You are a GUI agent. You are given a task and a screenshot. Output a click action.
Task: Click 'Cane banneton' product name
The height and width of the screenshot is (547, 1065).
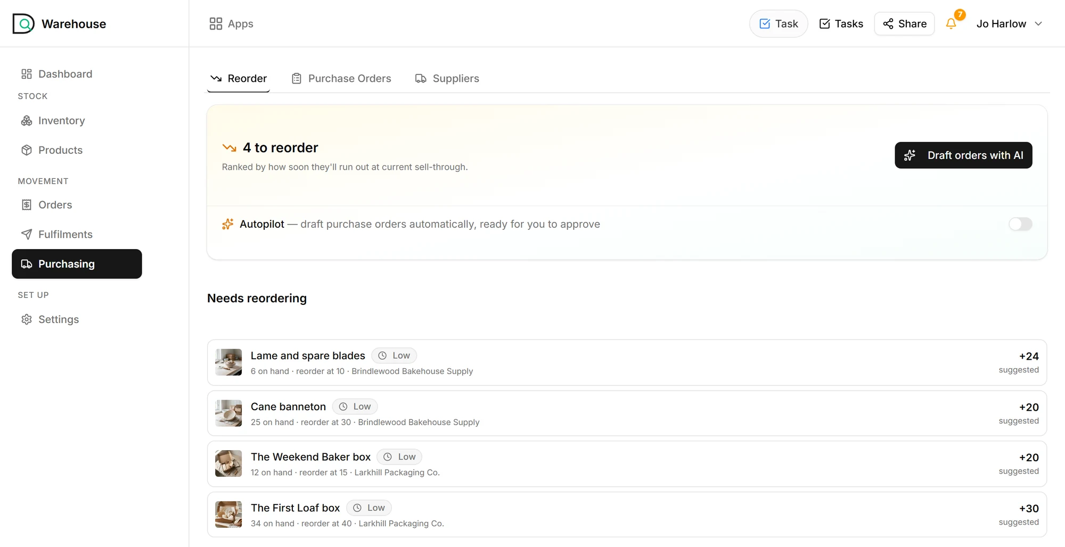[288, 407]
